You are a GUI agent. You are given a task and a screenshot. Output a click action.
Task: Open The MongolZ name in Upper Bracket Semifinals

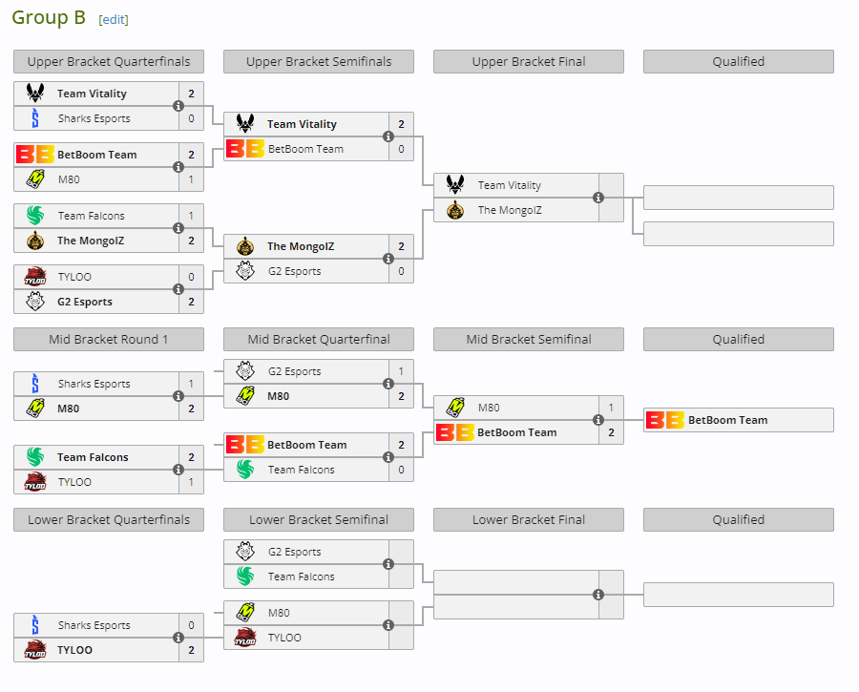pyautogui.click(x=302, y=246)
